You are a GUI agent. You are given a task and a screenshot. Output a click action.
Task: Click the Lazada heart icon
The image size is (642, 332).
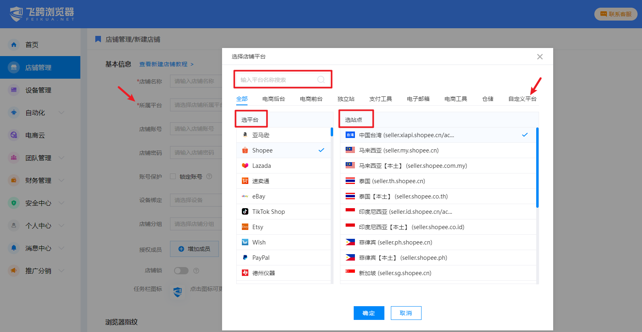[x=245, y=165]
